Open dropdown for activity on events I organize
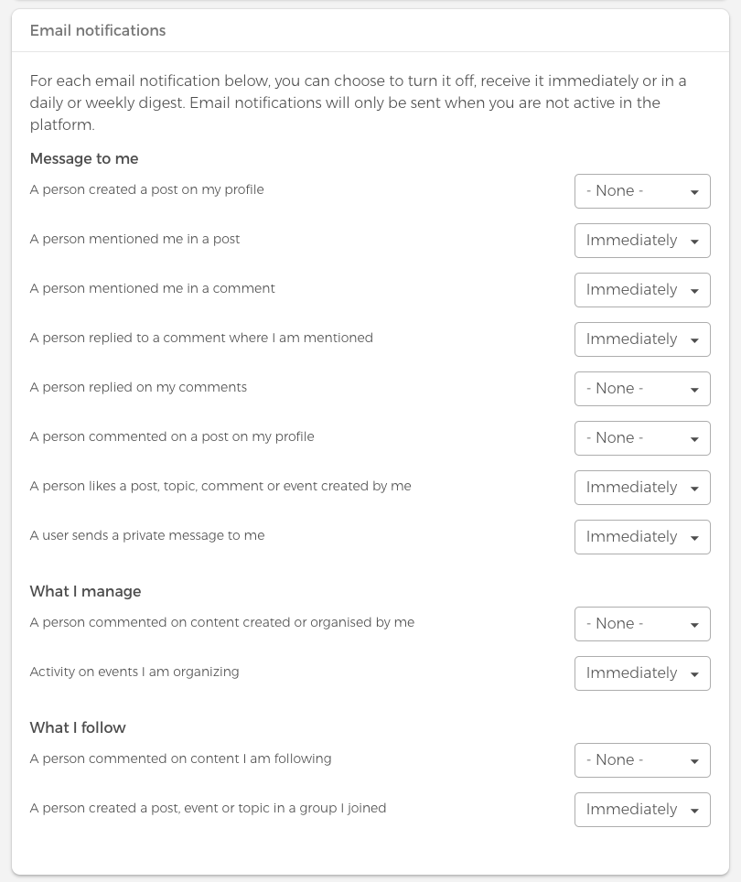The width and height of the screenshot is (741, 882). 642,673
